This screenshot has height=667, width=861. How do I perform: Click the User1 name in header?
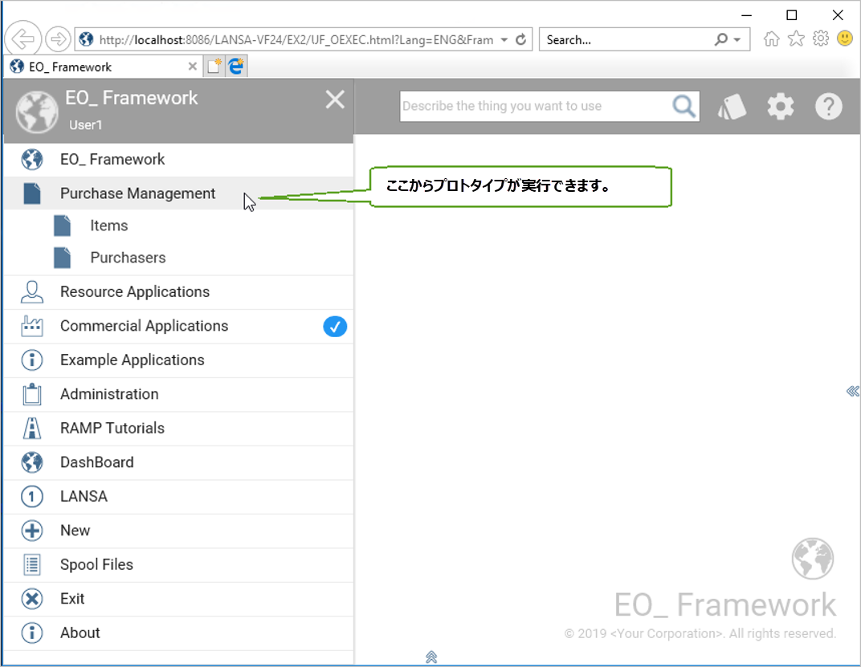pyautogui.click(x=86, y=125)
